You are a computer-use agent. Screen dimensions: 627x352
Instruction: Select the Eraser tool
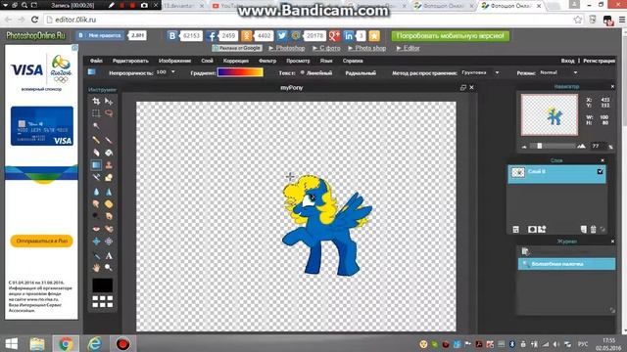96,153
